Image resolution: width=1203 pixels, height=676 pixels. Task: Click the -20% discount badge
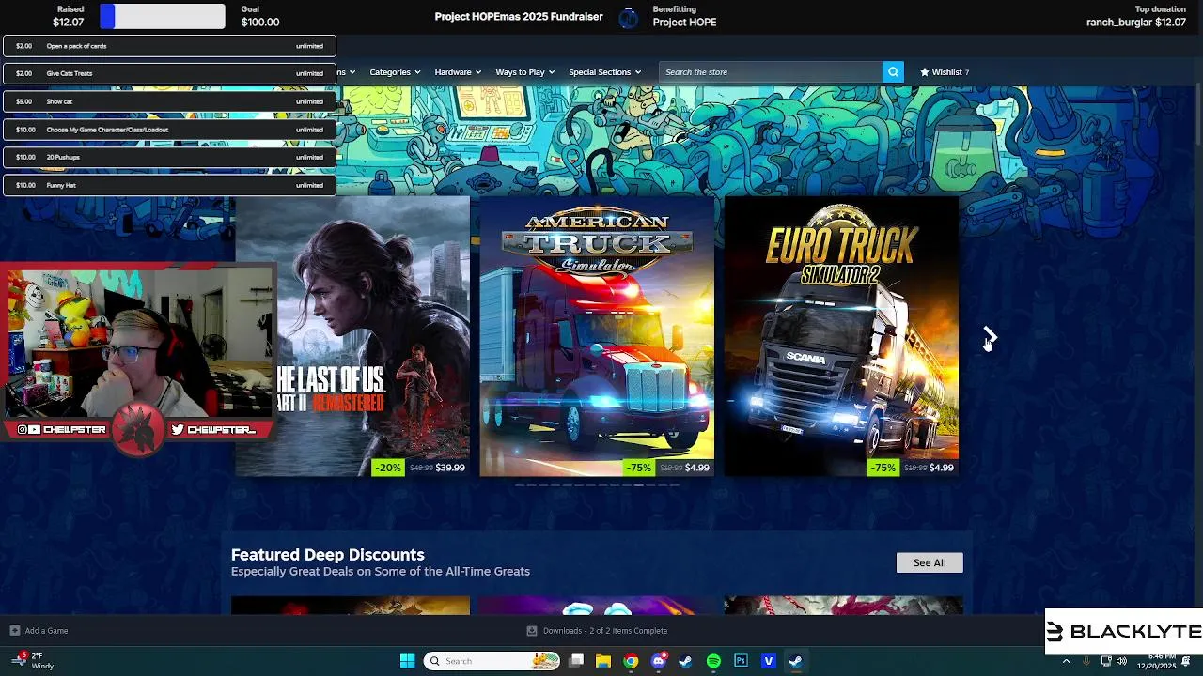point(388,468)
